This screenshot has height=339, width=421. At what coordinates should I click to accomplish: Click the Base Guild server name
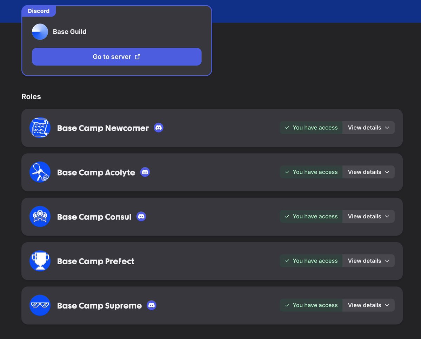coord(69,32)
